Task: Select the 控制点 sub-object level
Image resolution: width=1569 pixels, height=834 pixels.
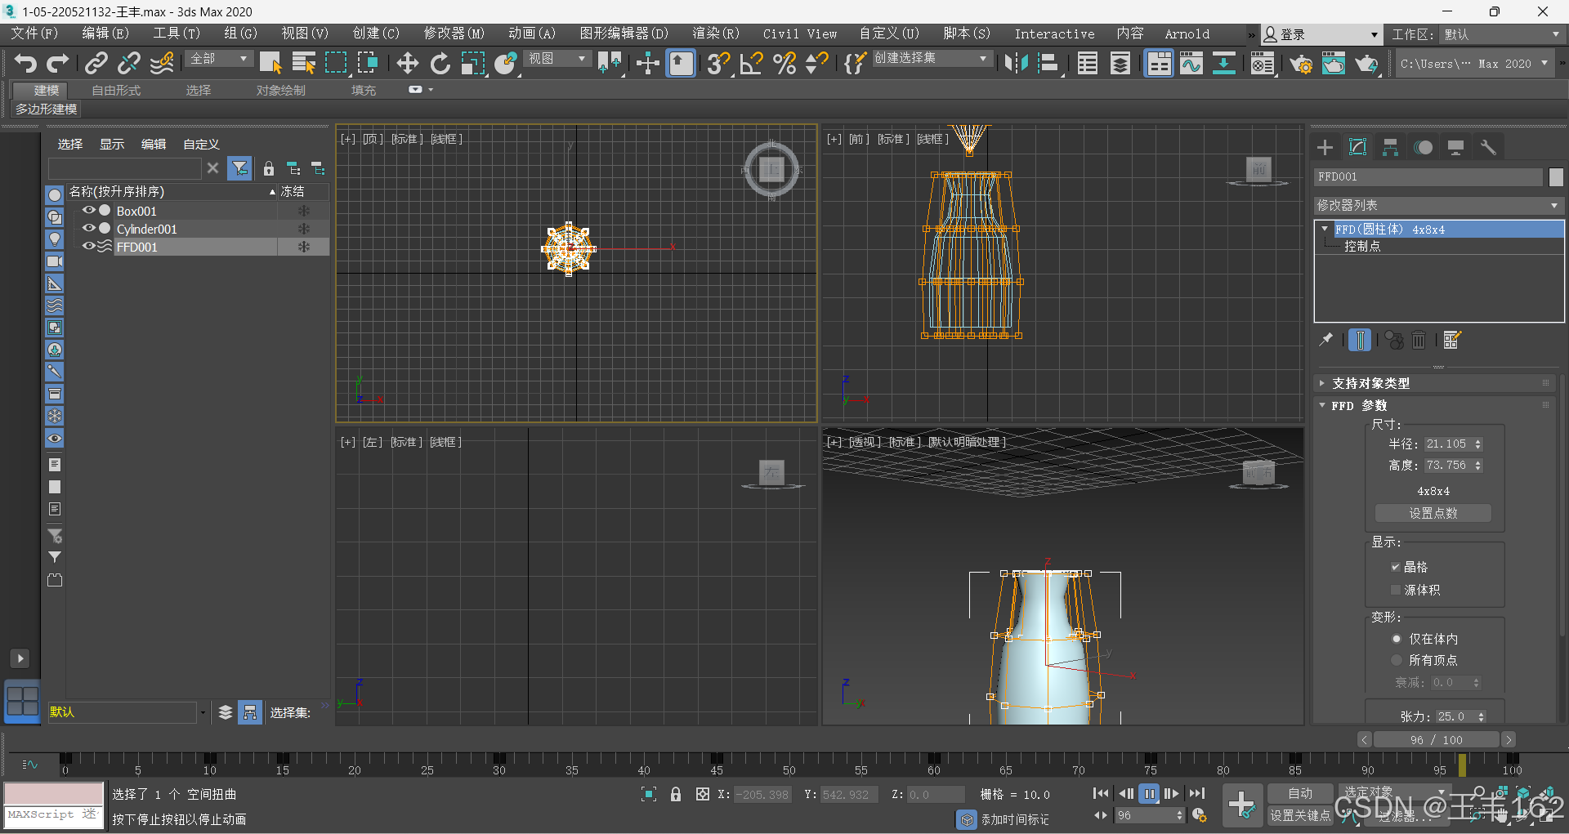Action: pyautogui.click(x=1362, y=246)
